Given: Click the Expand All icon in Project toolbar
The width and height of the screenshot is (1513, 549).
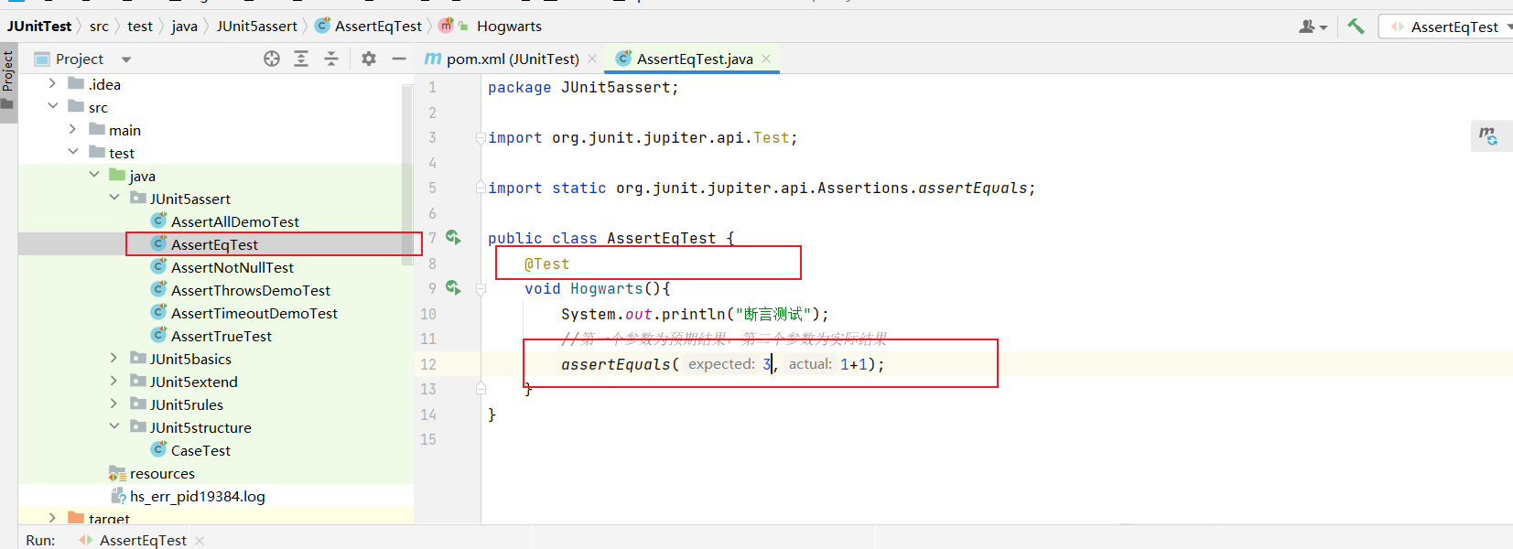Looking at the screenshot, I should pyautogui.click(x=301, y=59).
